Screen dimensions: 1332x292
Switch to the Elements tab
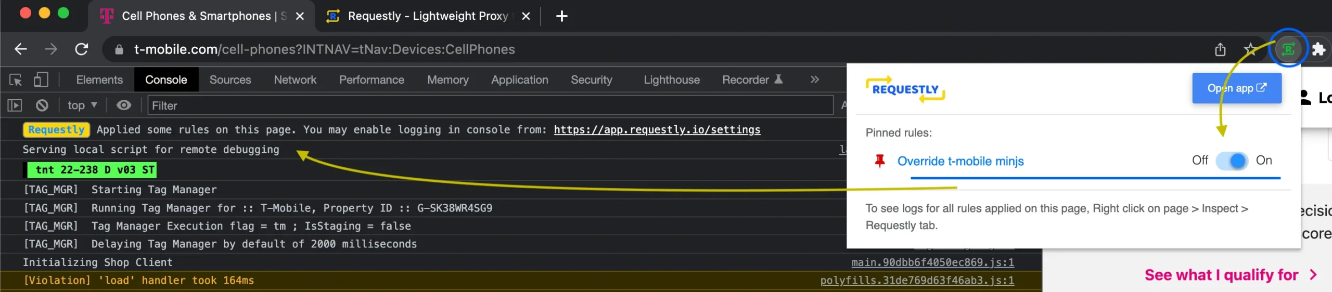(x=99, y=79)
